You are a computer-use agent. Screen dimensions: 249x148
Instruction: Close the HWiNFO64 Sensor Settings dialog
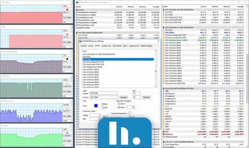tap(158, 41)
